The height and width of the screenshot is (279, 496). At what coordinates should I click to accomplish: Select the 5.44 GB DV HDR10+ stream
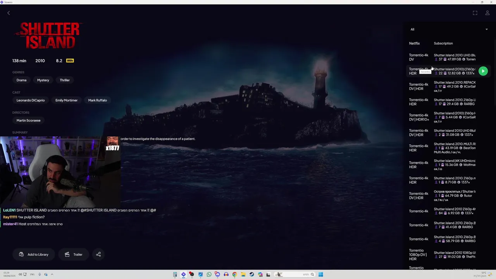click(449, 117)
